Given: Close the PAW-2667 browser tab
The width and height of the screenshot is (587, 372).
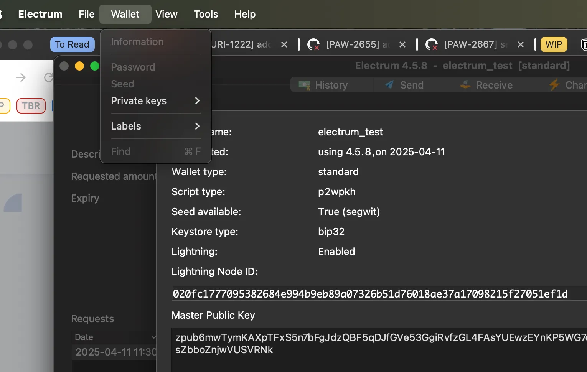Looking at the screenshot, I should coord(521,44).
